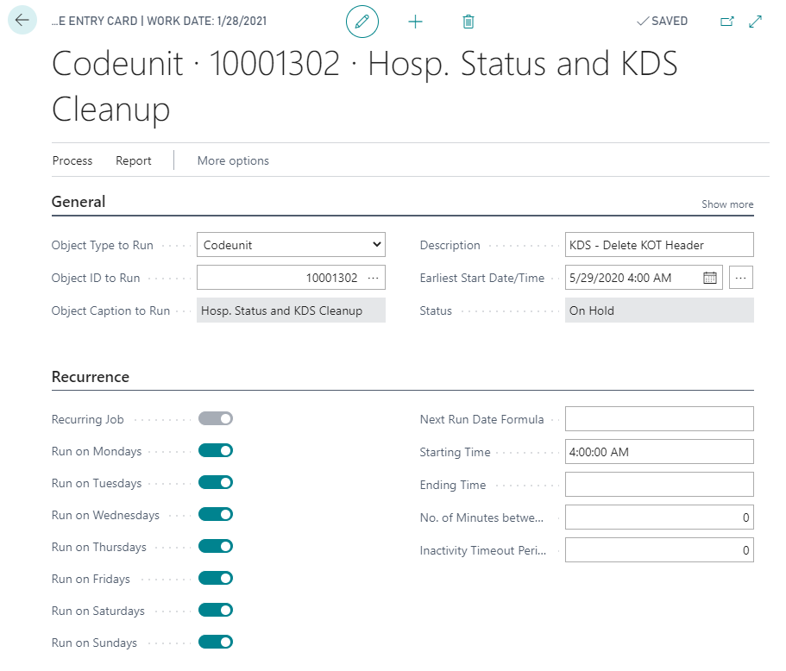Screen dimensions: 786x671
Task: Click the trash can delete icon
Action: 468,22
